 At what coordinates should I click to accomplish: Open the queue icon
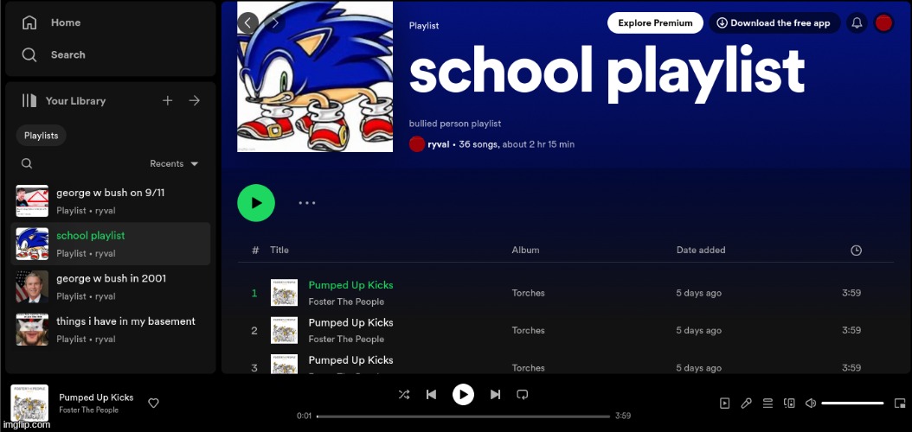click(767, 403)
